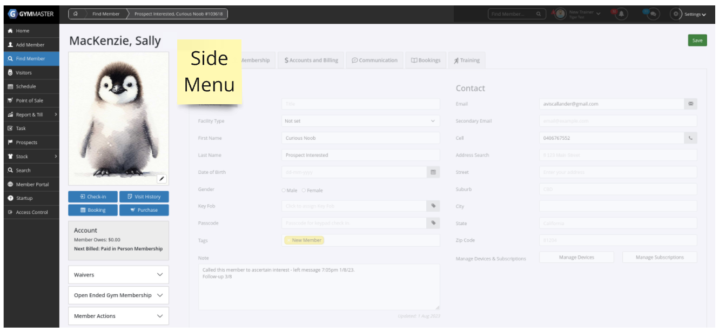Click the phone icon next to Cell number
This screenshot has width=719, height=331.
(690, 138)
